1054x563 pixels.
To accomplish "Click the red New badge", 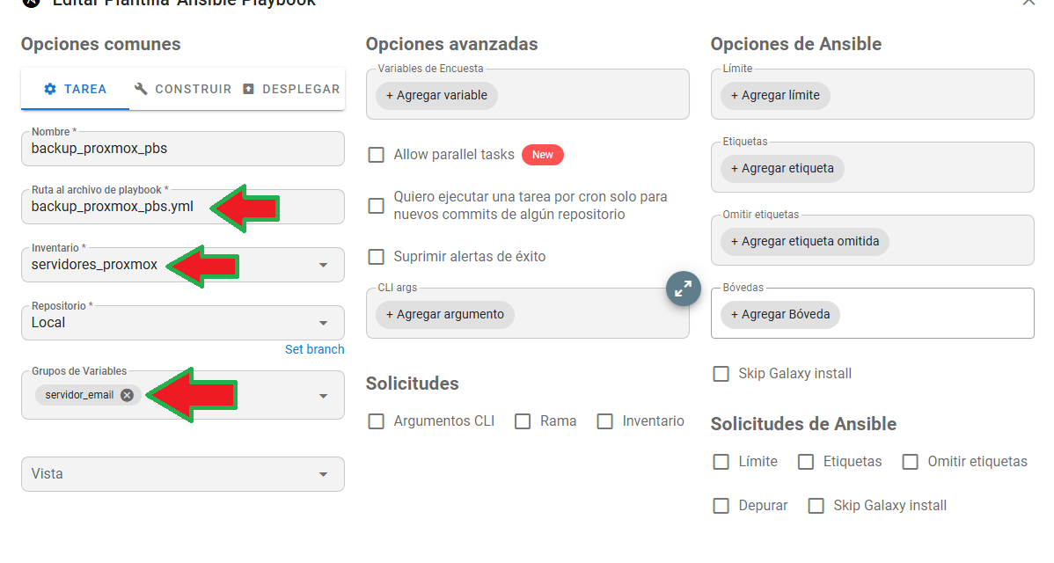I will tap(543, 155).
